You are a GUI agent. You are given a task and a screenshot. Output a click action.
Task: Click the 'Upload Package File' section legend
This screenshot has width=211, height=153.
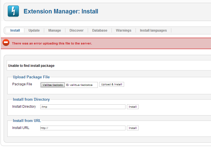(31, 77)
